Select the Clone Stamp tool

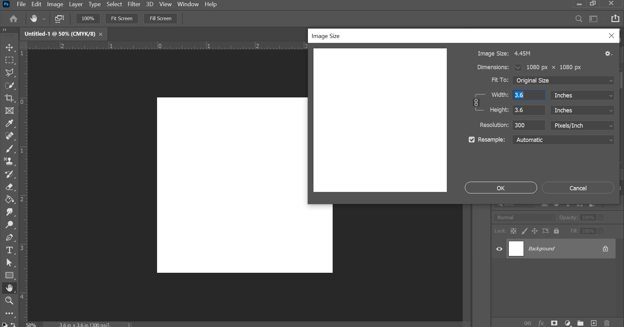coord(9,161)
